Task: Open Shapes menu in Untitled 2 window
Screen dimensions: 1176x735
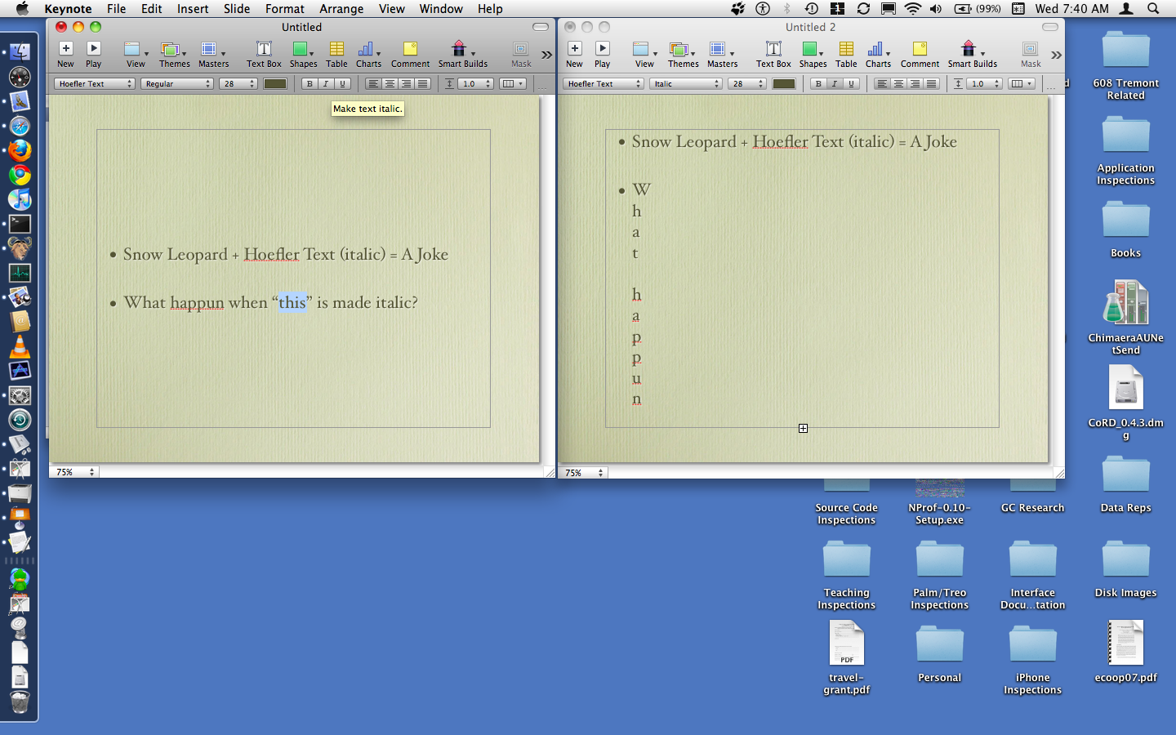Action: click(813, 54)
